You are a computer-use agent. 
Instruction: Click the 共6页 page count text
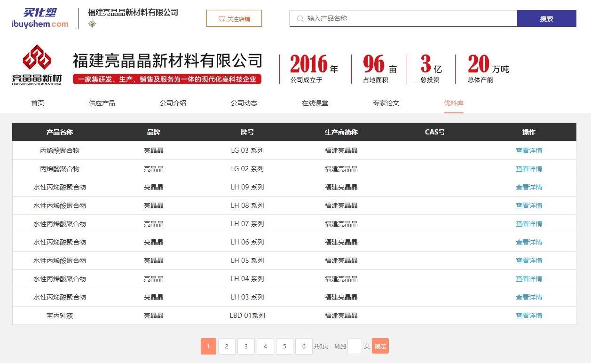321,347
